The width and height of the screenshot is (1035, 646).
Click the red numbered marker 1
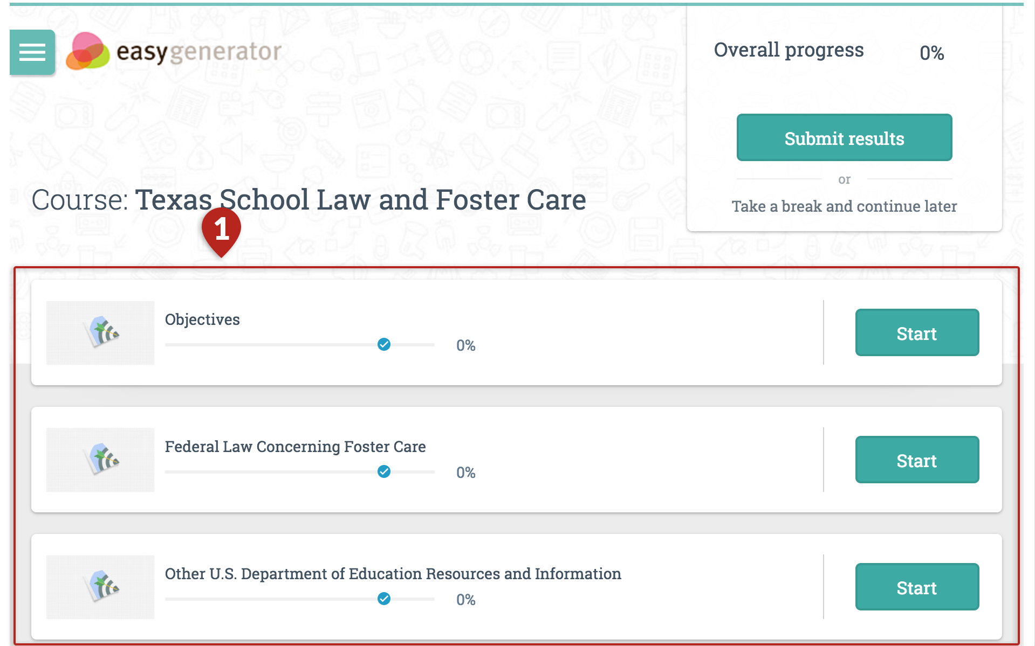click(221, 232)
